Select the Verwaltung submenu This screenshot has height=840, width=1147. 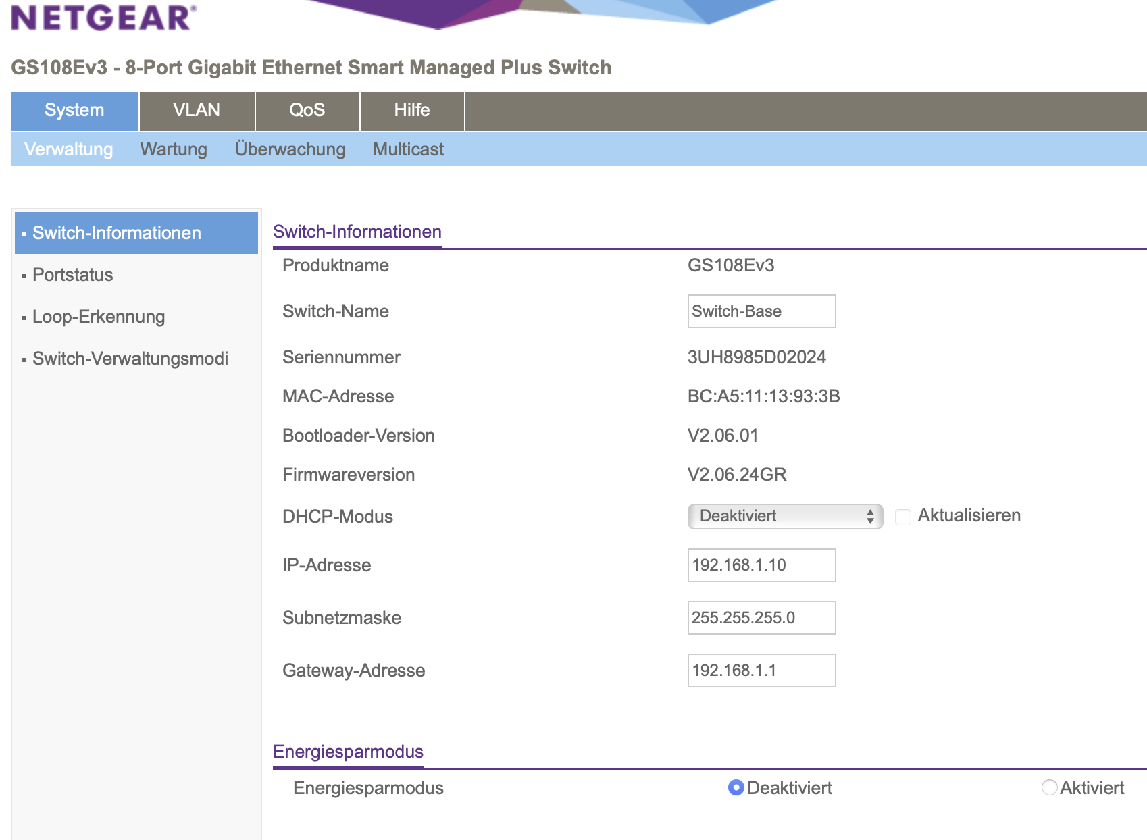pyautogui.click(x=69, y=149)
